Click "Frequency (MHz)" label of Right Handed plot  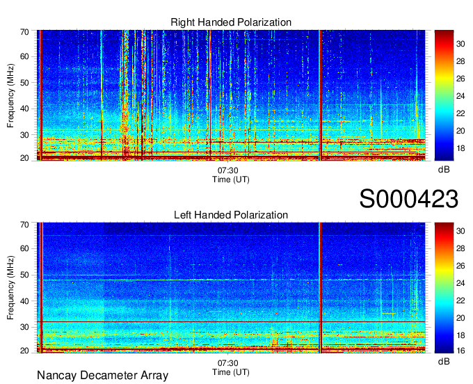point(10,95)
